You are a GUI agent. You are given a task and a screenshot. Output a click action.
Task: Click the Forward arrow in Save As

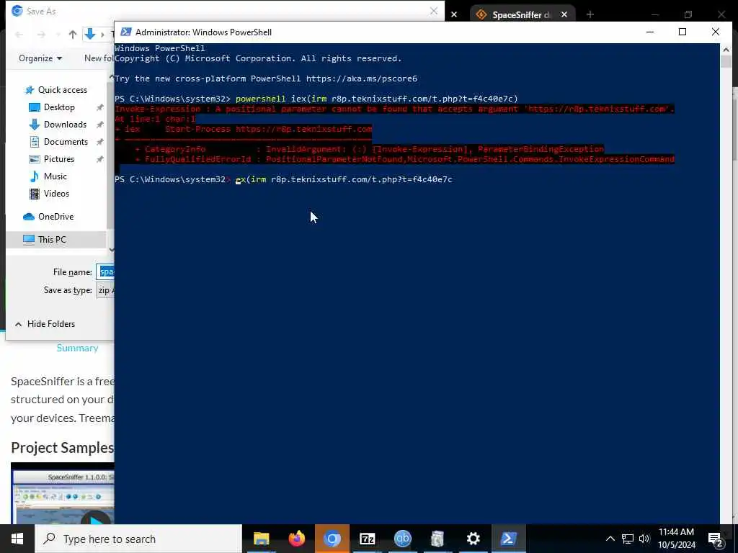(x=41, y=35)
